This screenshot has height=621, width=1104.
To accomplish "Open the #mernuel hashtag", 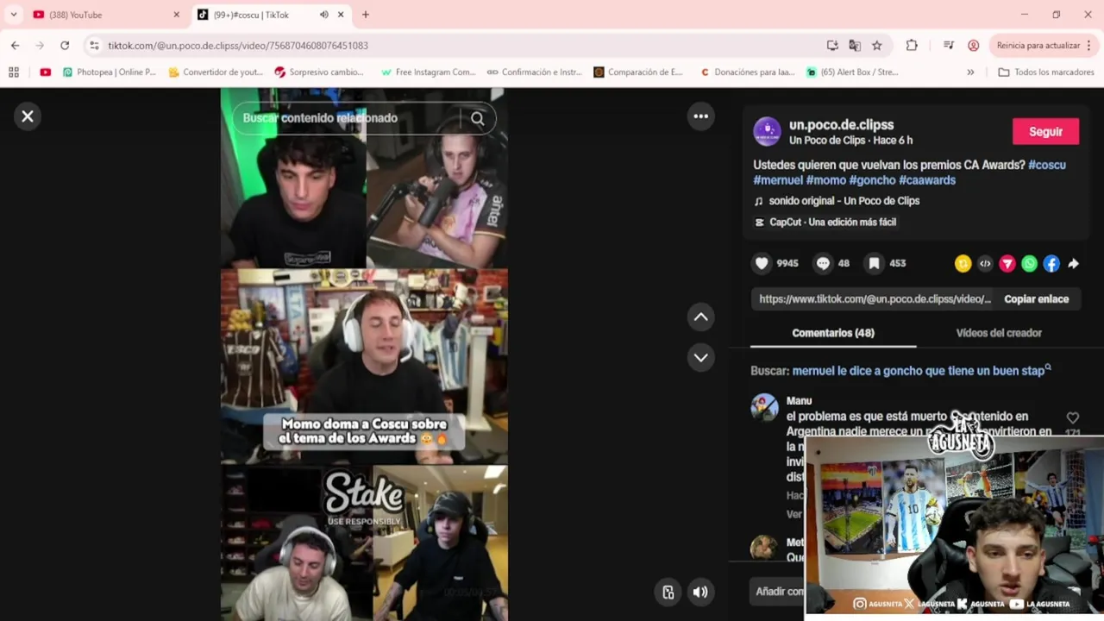I will click(x=778, y=180).
